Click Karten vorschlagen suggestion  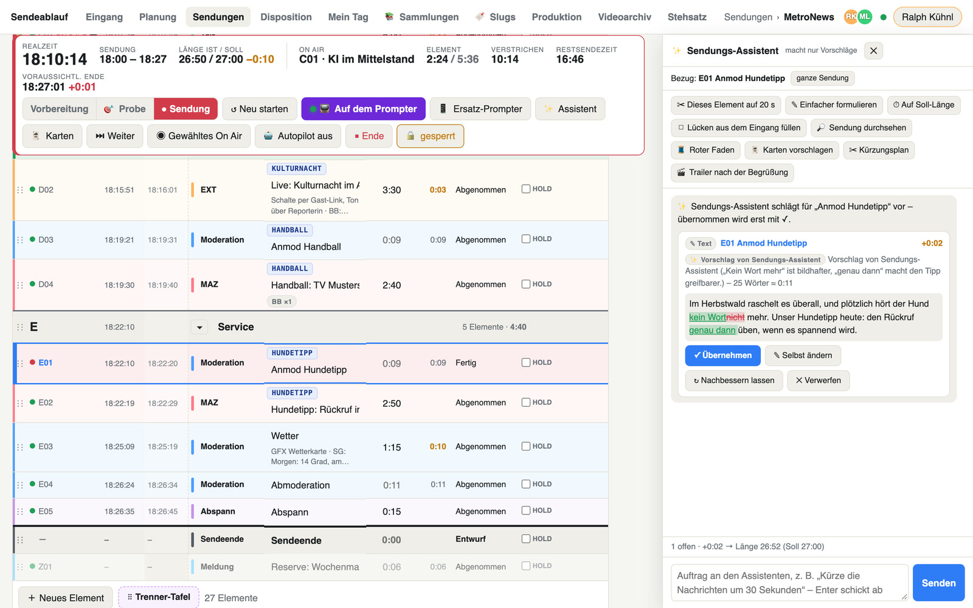[792, 150]
